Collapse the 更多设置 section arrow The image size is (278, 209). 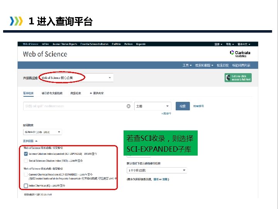[x=36, y=141]
